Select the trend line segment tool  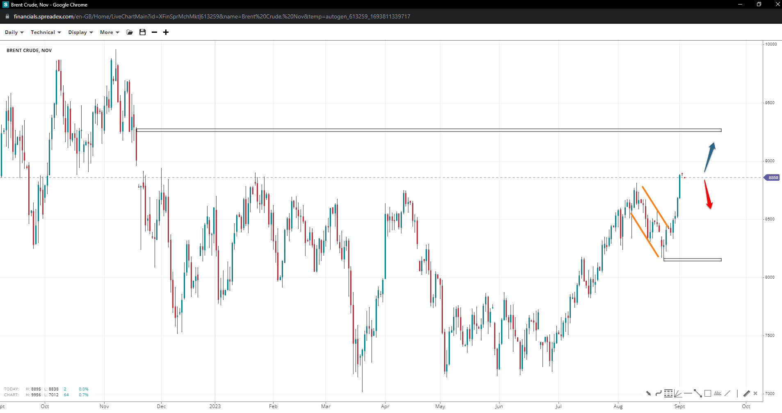(698, 393)
